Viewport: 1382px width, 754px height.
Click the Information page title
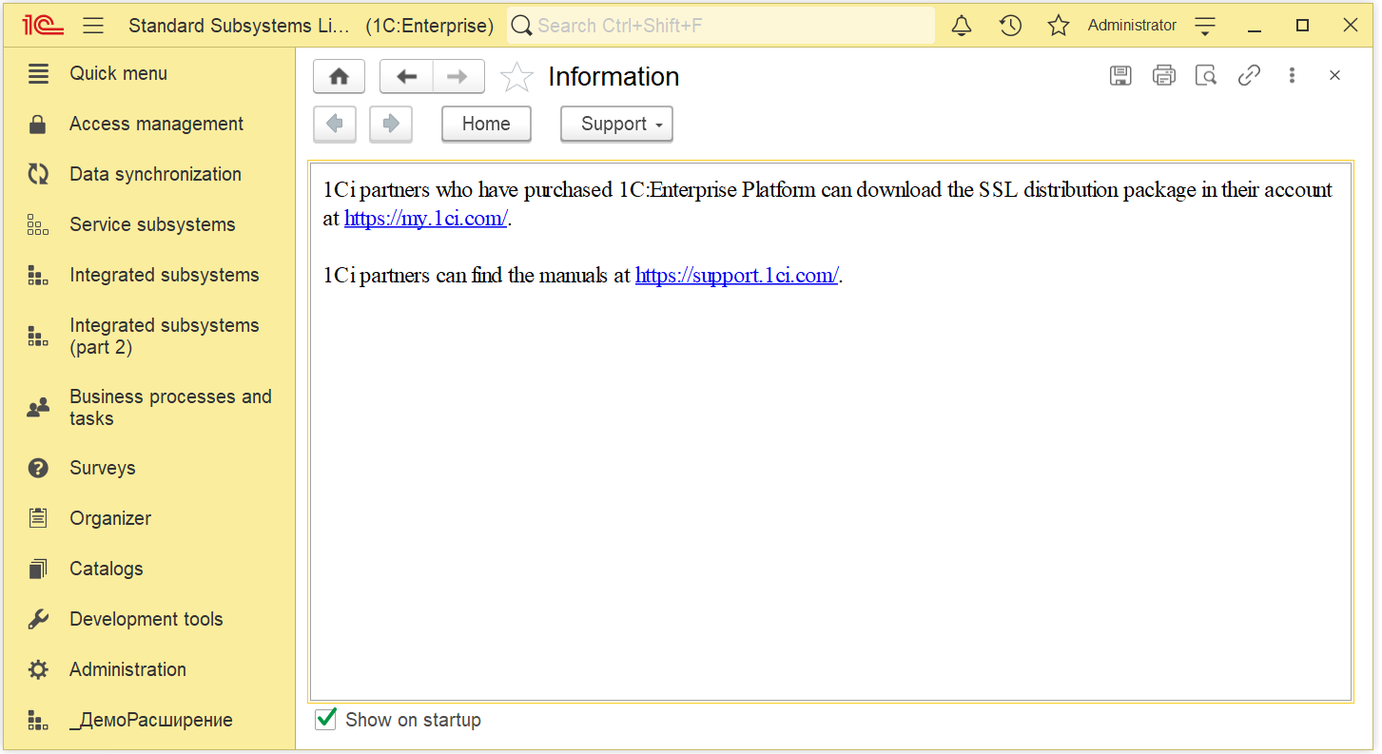[613, 77]
